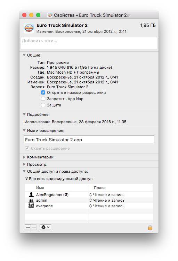Change everyone privilege "Чтение и запись"

pos(107,206)
